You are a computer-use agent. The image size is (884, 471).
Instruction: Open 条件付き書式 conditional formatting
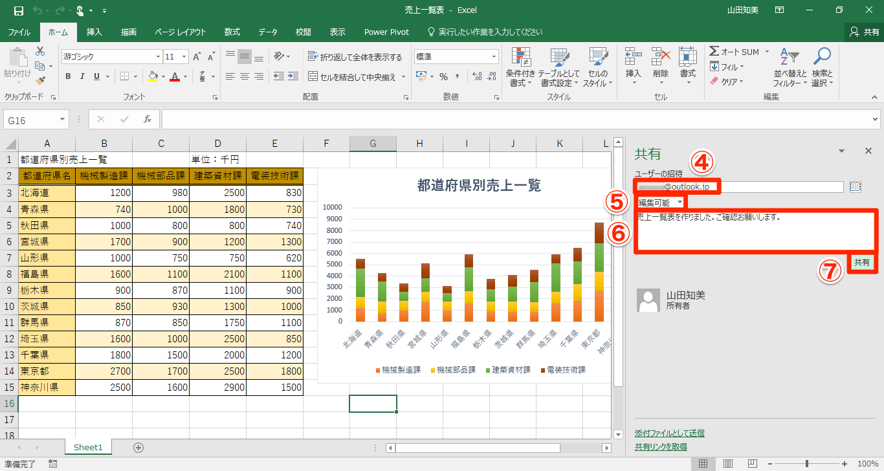(520, 67)
